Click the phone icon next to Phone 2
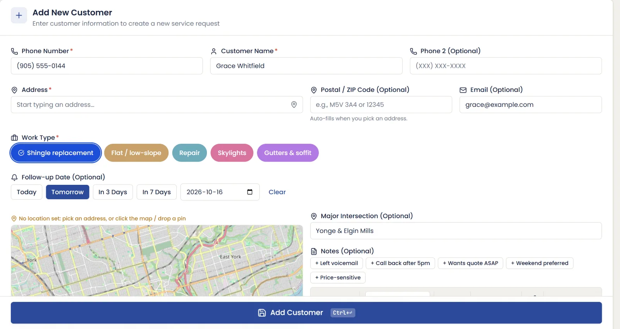The image size is (620, 329). click(413, 51)
